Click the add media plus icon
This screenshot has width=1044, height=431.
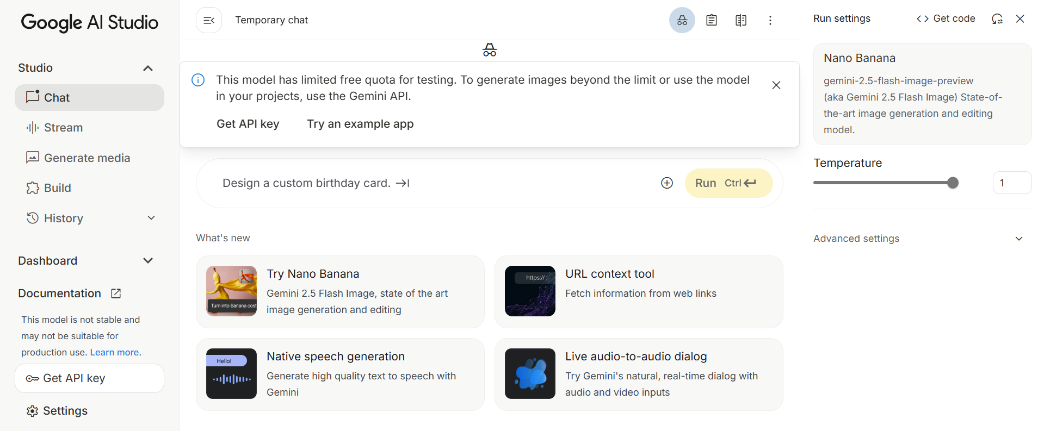(x=667, y=183)
